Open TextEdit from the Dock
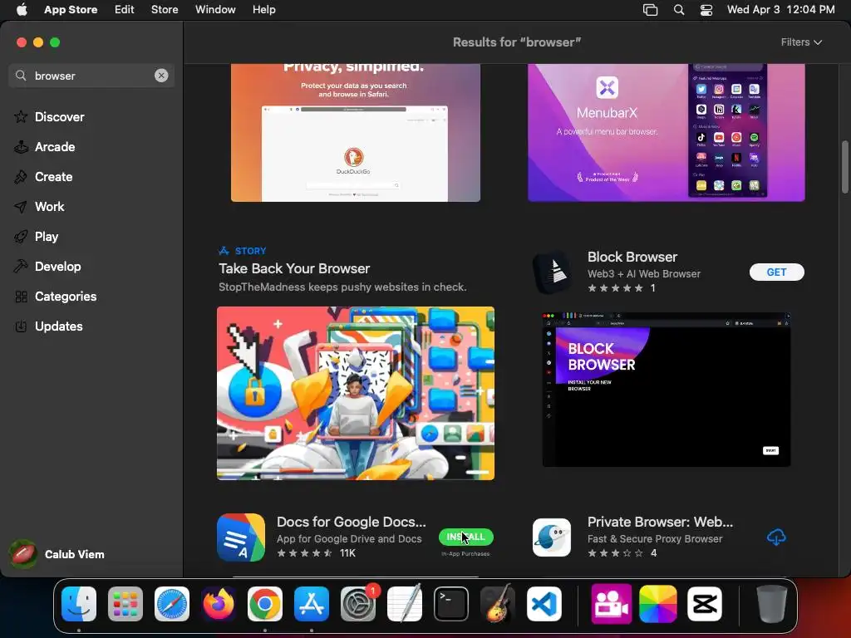 pyautogui.click(x=405, y=604)
